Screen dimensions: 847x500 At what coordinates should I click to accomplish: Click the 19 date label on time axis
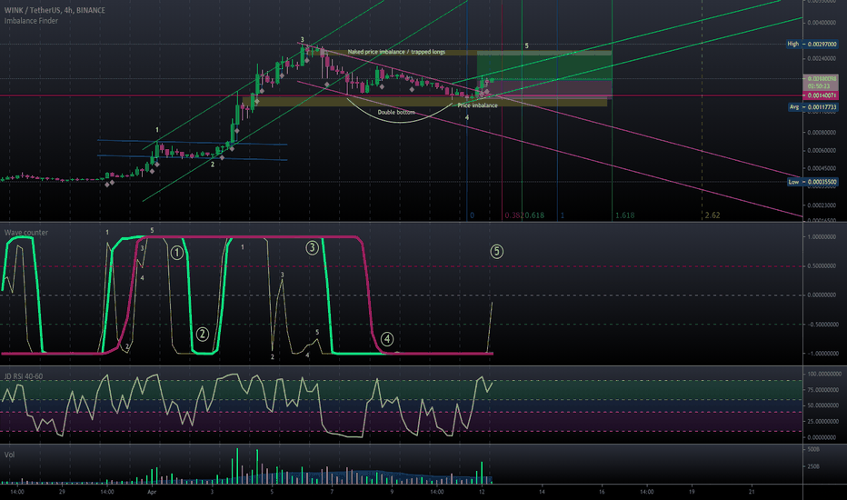tap(692, 492)
